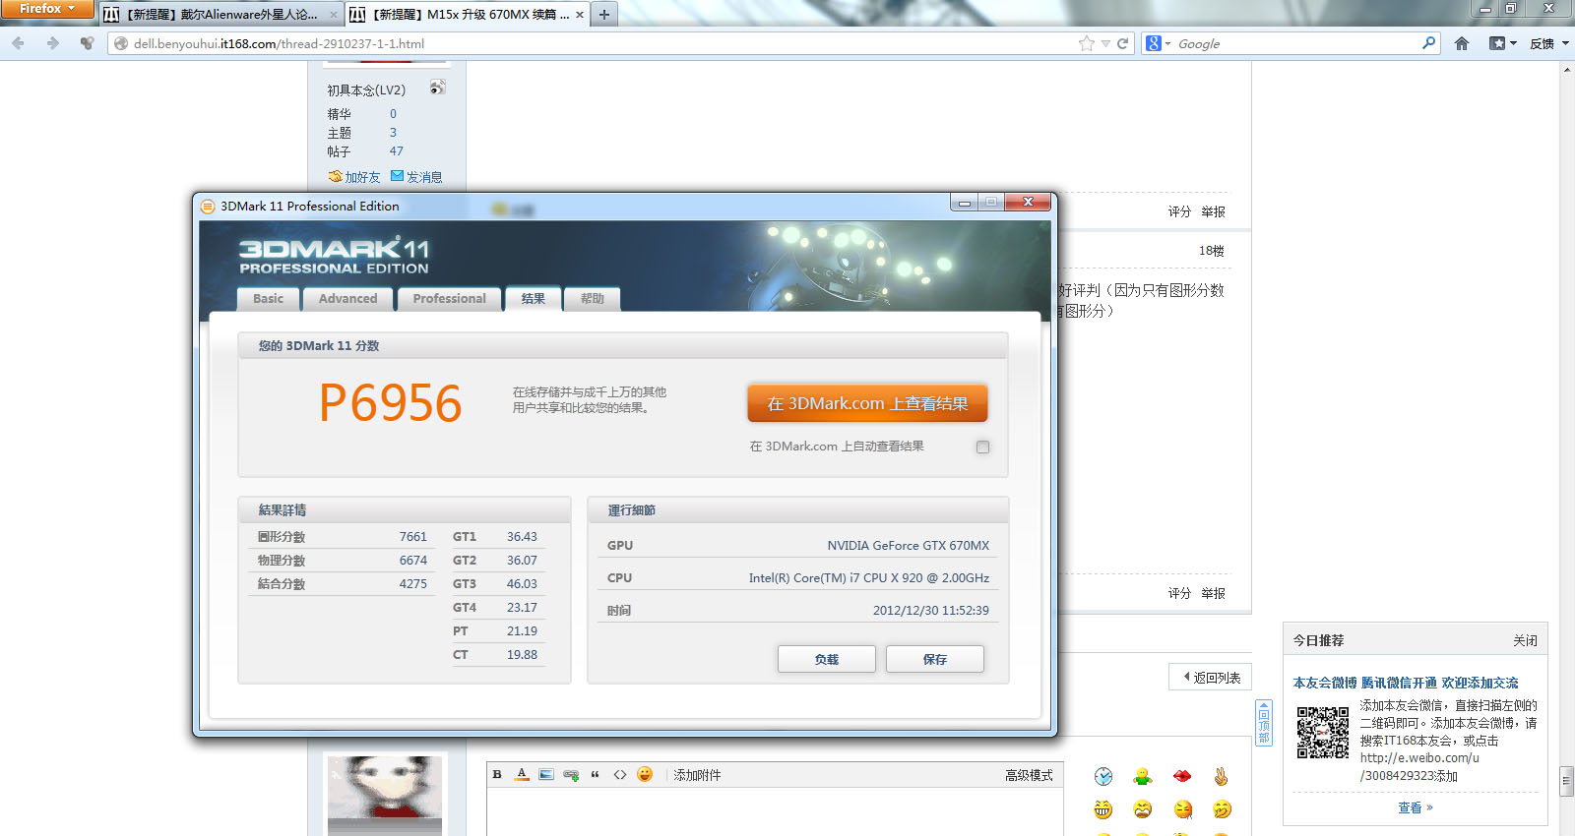The image size is (1575, 836).
Task: Go forward with the browser forward arrow
Action: pyautogui.click(x=53, y=43)
